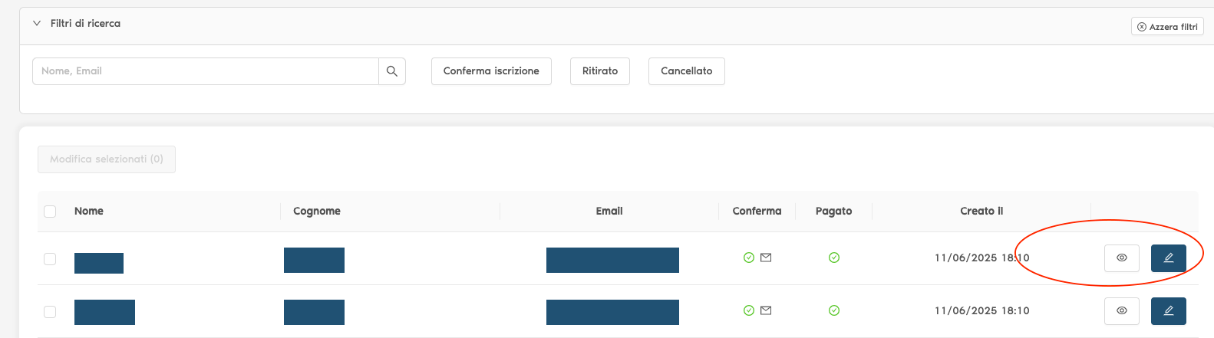Screen dimensions: 1214x338
Task: Click first row envelope email icon
Action: coord(766,258)
